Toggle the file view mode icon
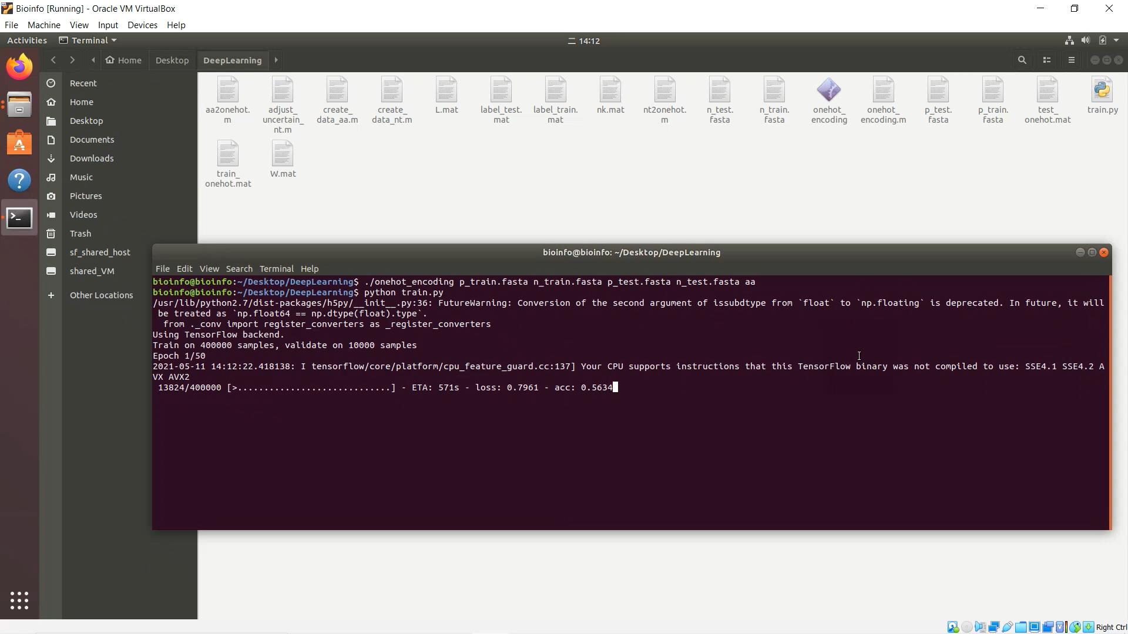This screenshot has height=634, width=1128. click(1046, 60)
